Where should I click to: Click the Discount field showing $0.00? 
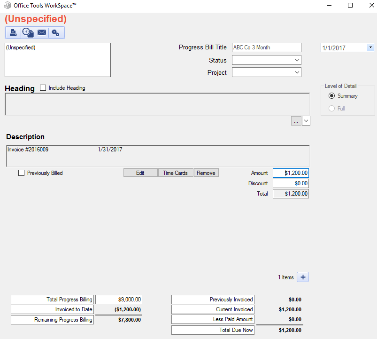pos(291,183)
